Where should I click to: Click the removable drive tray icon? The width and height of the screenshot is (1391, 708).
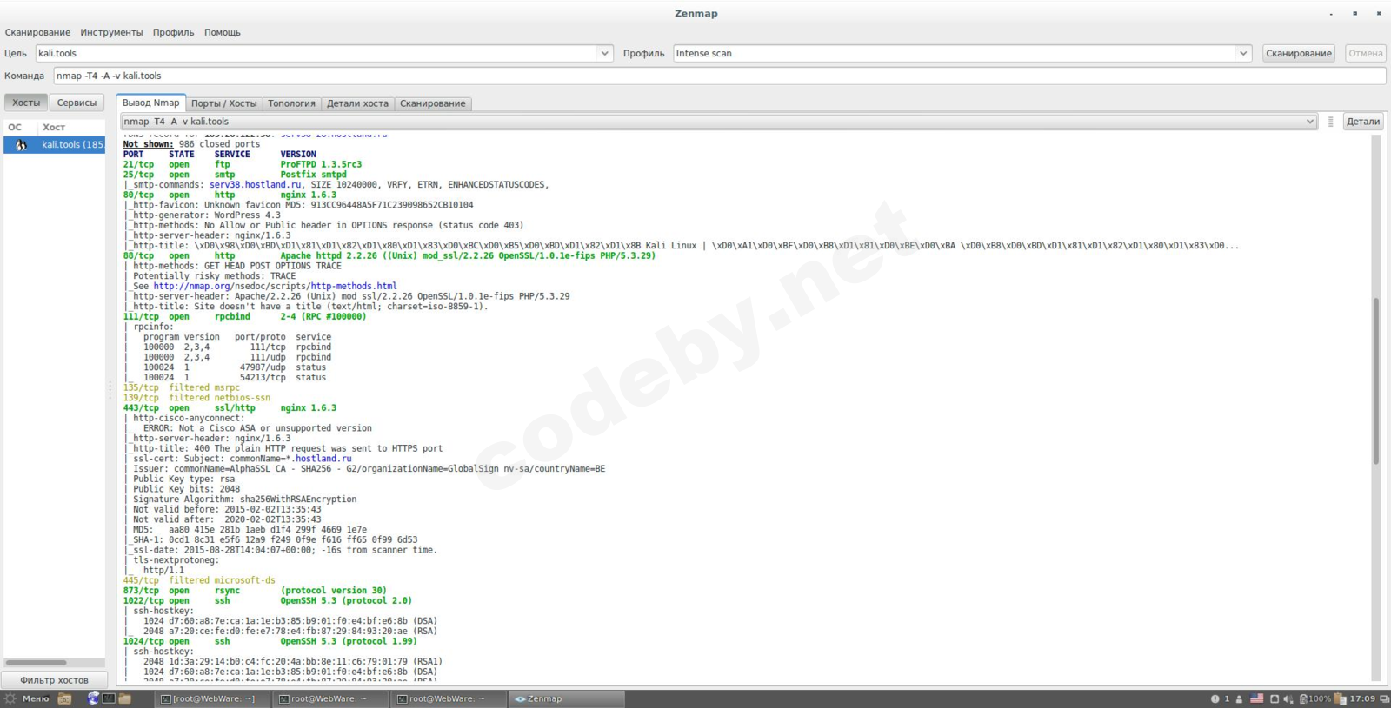(1275, 698)
